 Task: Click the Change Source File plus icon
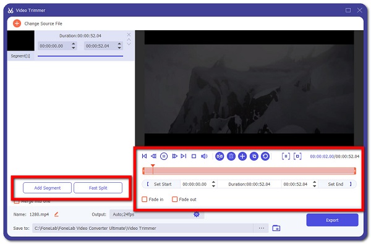coord(17,23)
